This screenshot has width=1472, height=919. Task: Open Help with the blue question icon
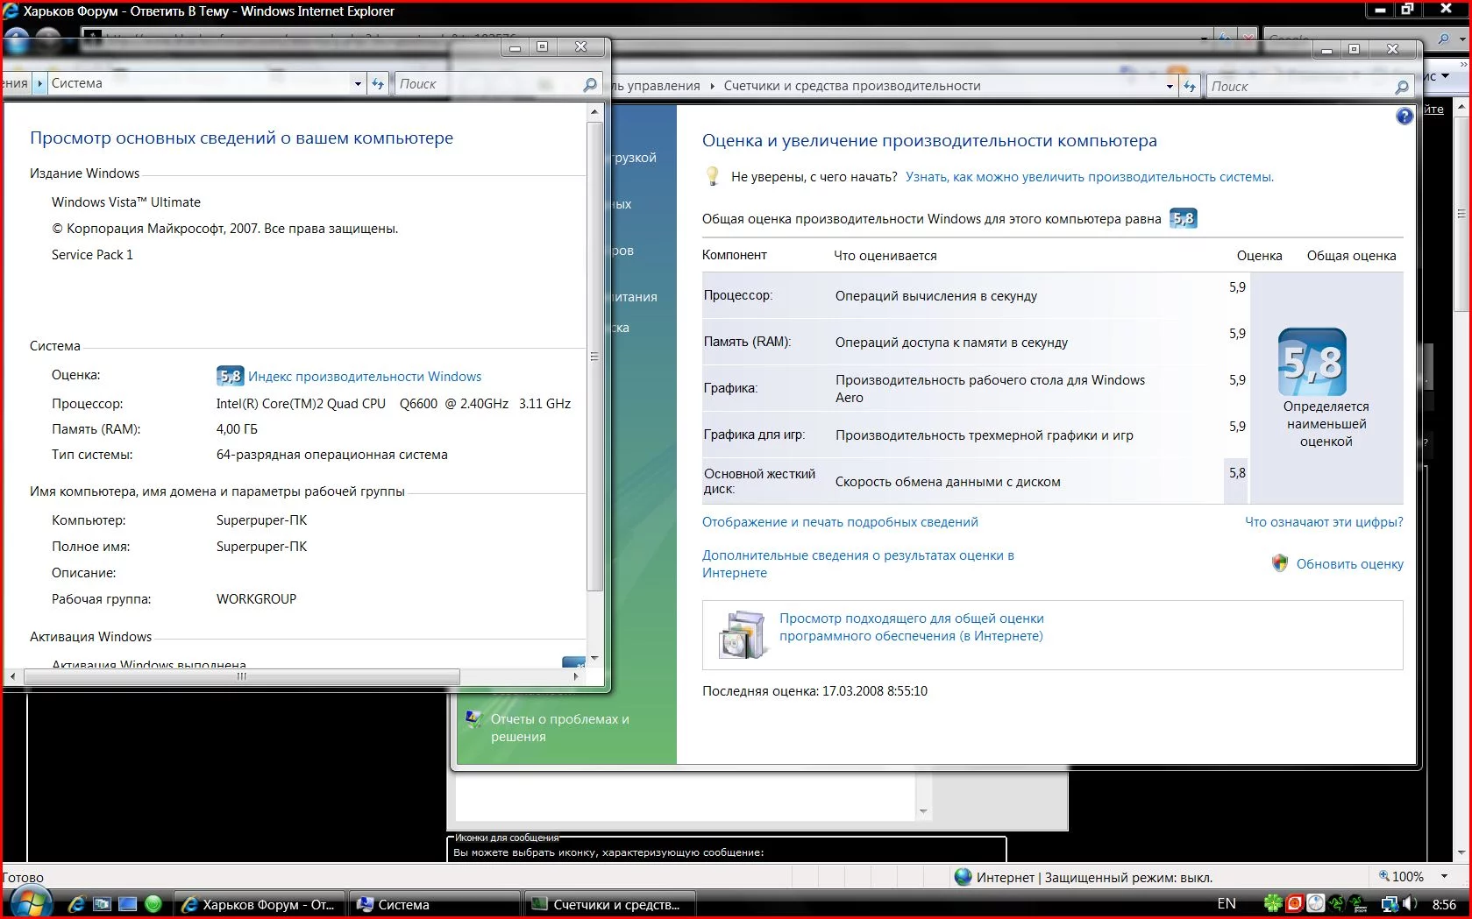click(x=1404, y=117)
